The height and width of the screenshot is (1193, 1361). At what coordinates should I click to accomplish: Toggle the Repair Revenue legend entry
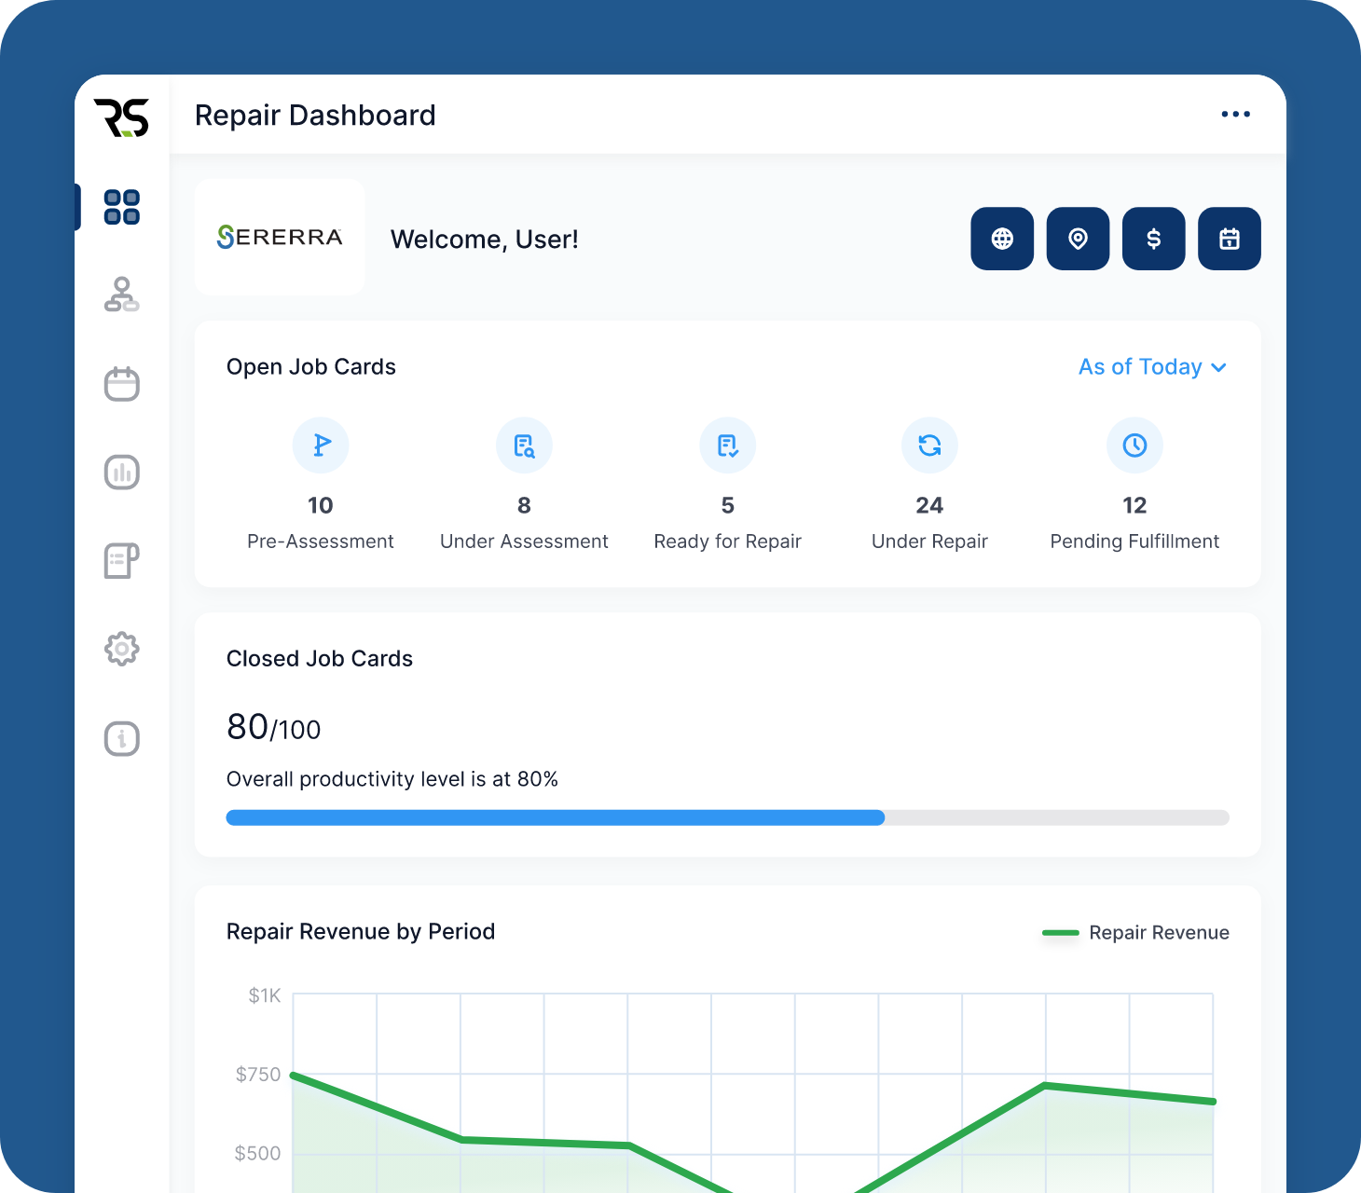pyautogui.click(x=1135, y=933)
